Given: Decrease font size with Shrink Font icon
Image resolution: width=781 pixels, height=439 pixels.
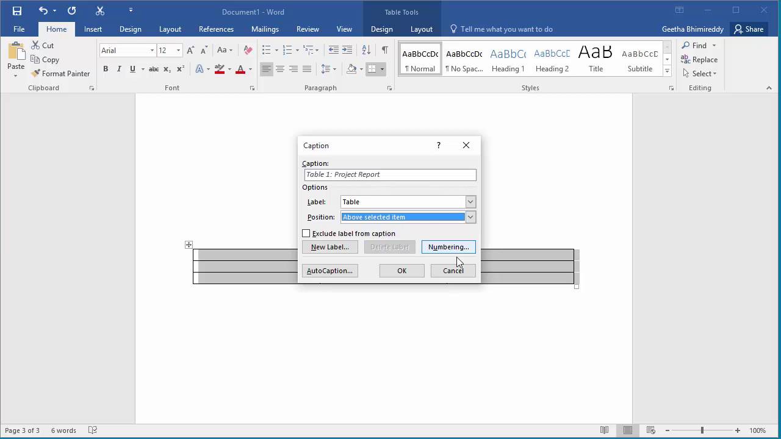Looking at the screenshot, I should point(204,51).
